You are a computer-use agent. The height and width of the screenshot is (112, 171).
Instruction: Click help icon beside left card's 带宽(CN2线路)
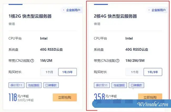(32, 61)
